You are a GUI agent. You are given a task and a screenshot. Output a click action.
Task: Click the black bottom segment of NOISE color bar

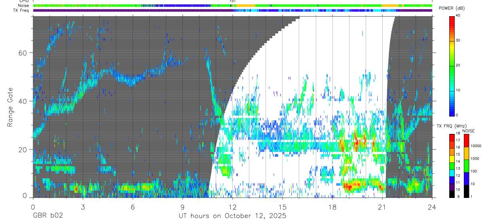point(467,191)
